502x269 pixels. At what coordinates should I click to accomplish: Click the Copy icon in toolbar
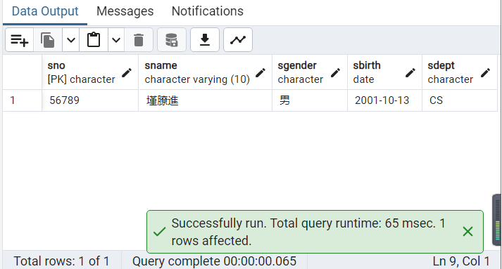click(x=47, y=40)
